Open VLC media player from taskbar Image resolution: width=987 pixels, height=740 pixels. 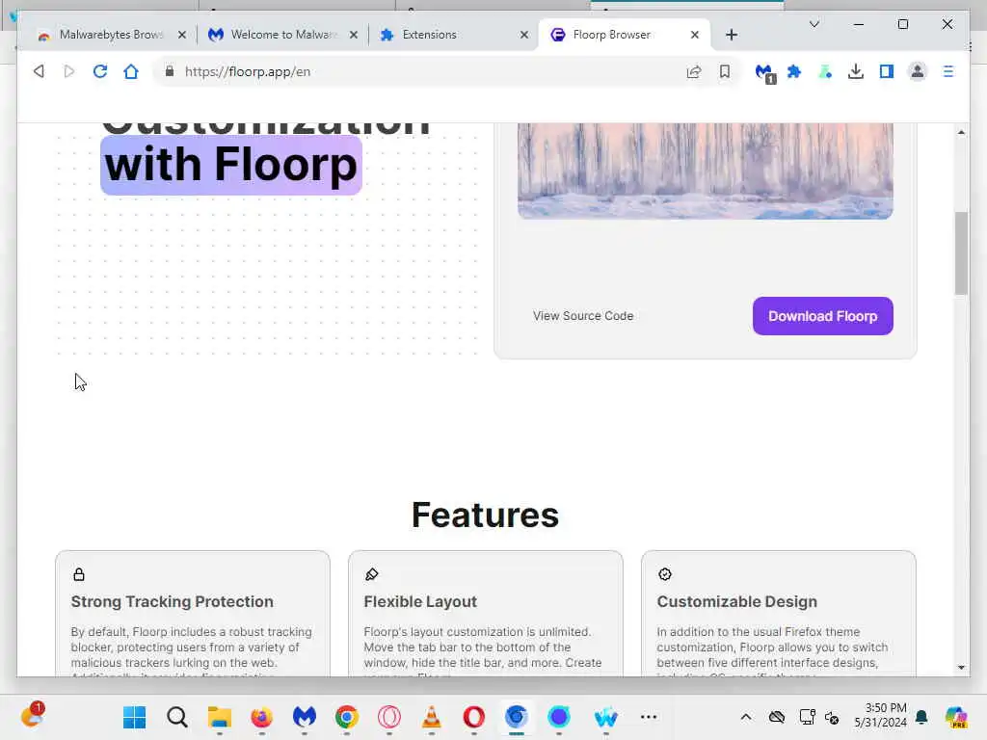point(431,717)
